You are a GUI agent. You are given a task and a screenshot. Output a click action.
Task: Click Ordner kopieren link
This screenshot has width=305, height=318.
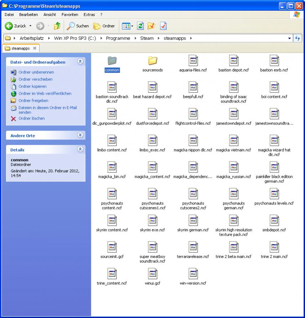coord(32,86)
